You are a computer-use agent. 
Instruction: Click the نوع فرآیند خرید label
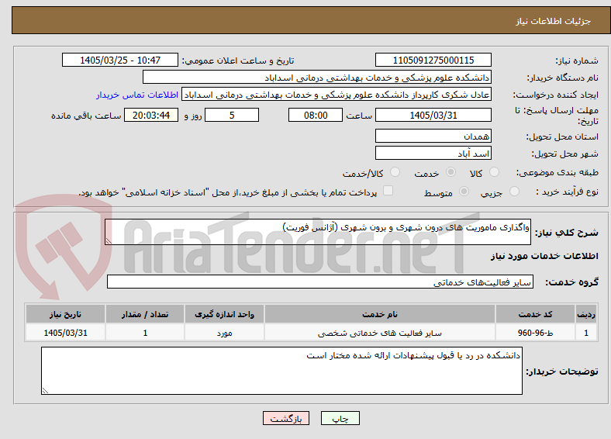pos(567,192)
